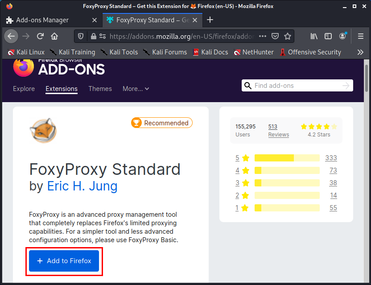View site security padlock information
This screenshot has width=371, height=285.
94,36
